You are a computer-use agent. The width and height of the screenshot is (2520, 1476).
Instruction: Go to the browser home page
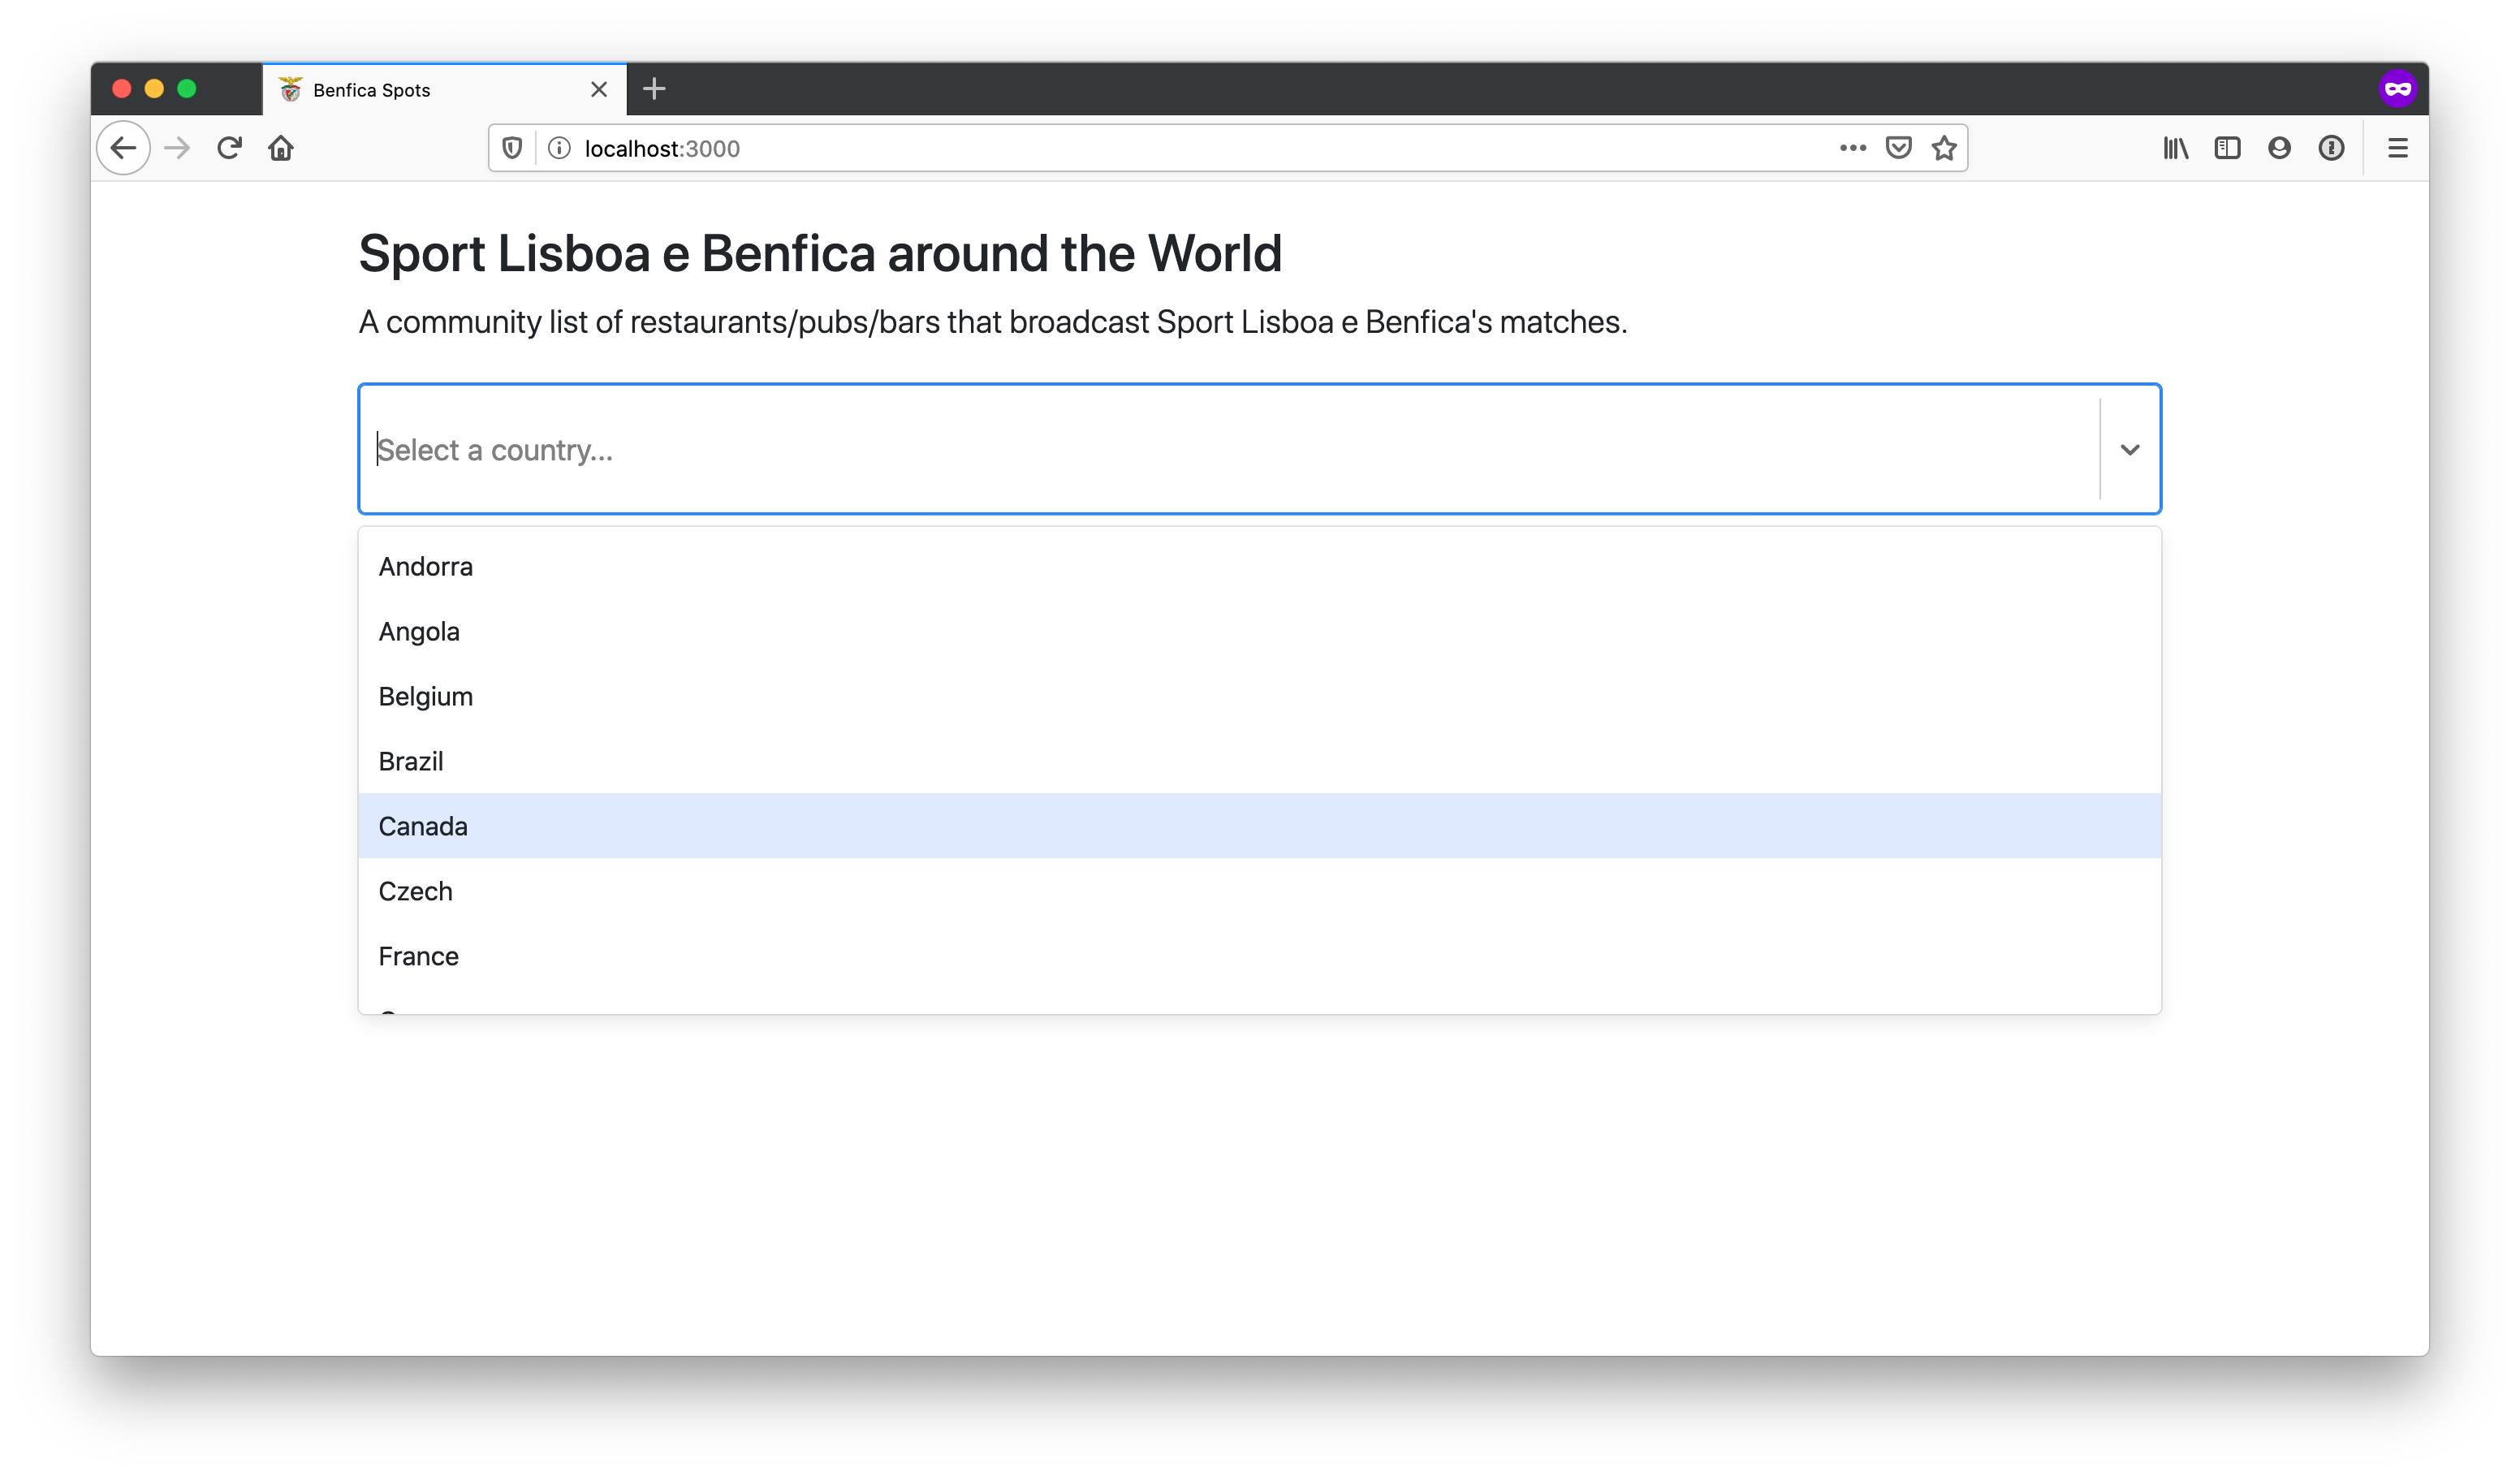281,148
